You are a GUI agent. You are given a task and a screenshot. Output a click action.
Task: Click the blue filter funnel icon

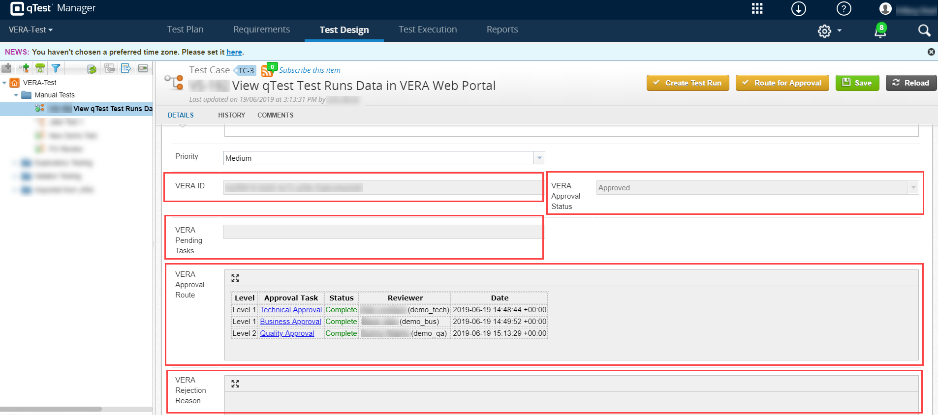tap(56, 68)
